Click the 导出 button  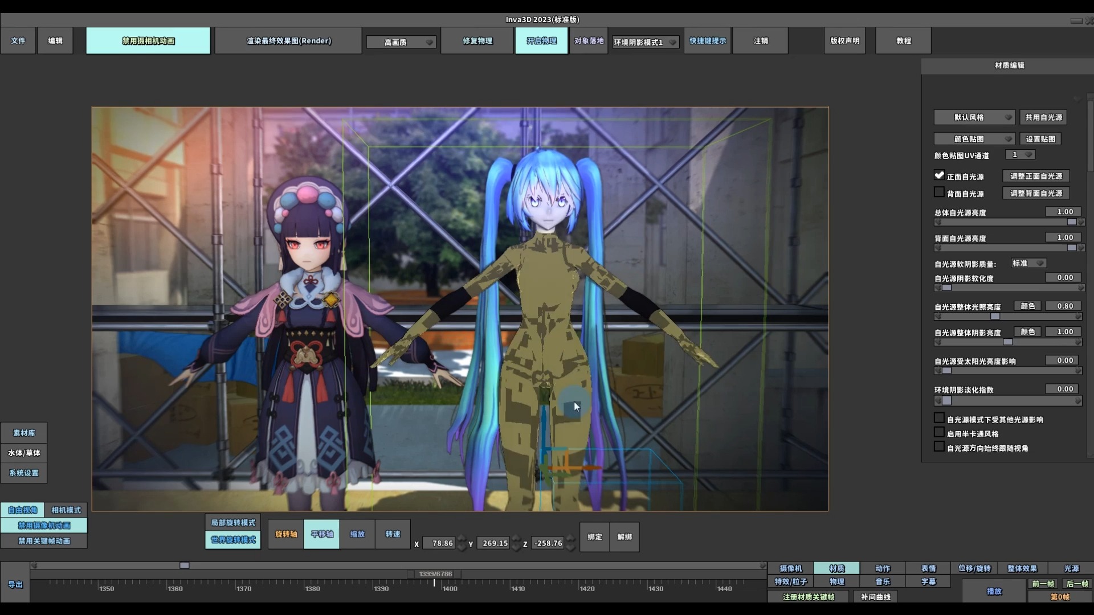15,584
